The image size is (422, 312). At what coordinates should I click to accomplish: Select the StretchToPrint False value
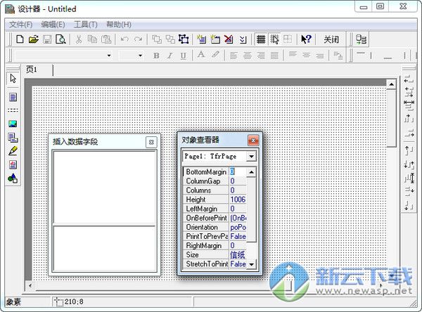point(238,264)
